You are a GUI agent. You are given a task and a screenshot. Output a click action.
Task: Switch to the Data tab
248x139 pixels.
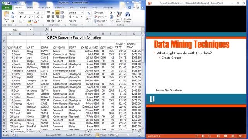[x=72, y=8]
